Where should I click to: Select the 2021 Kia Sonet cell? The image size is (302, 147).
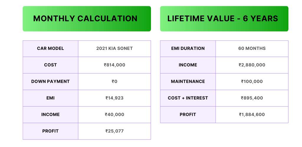tap(114, 48)
